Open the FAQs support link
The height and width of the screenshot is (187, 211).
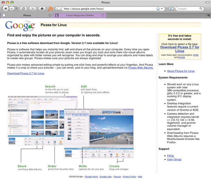pos(171,155)
